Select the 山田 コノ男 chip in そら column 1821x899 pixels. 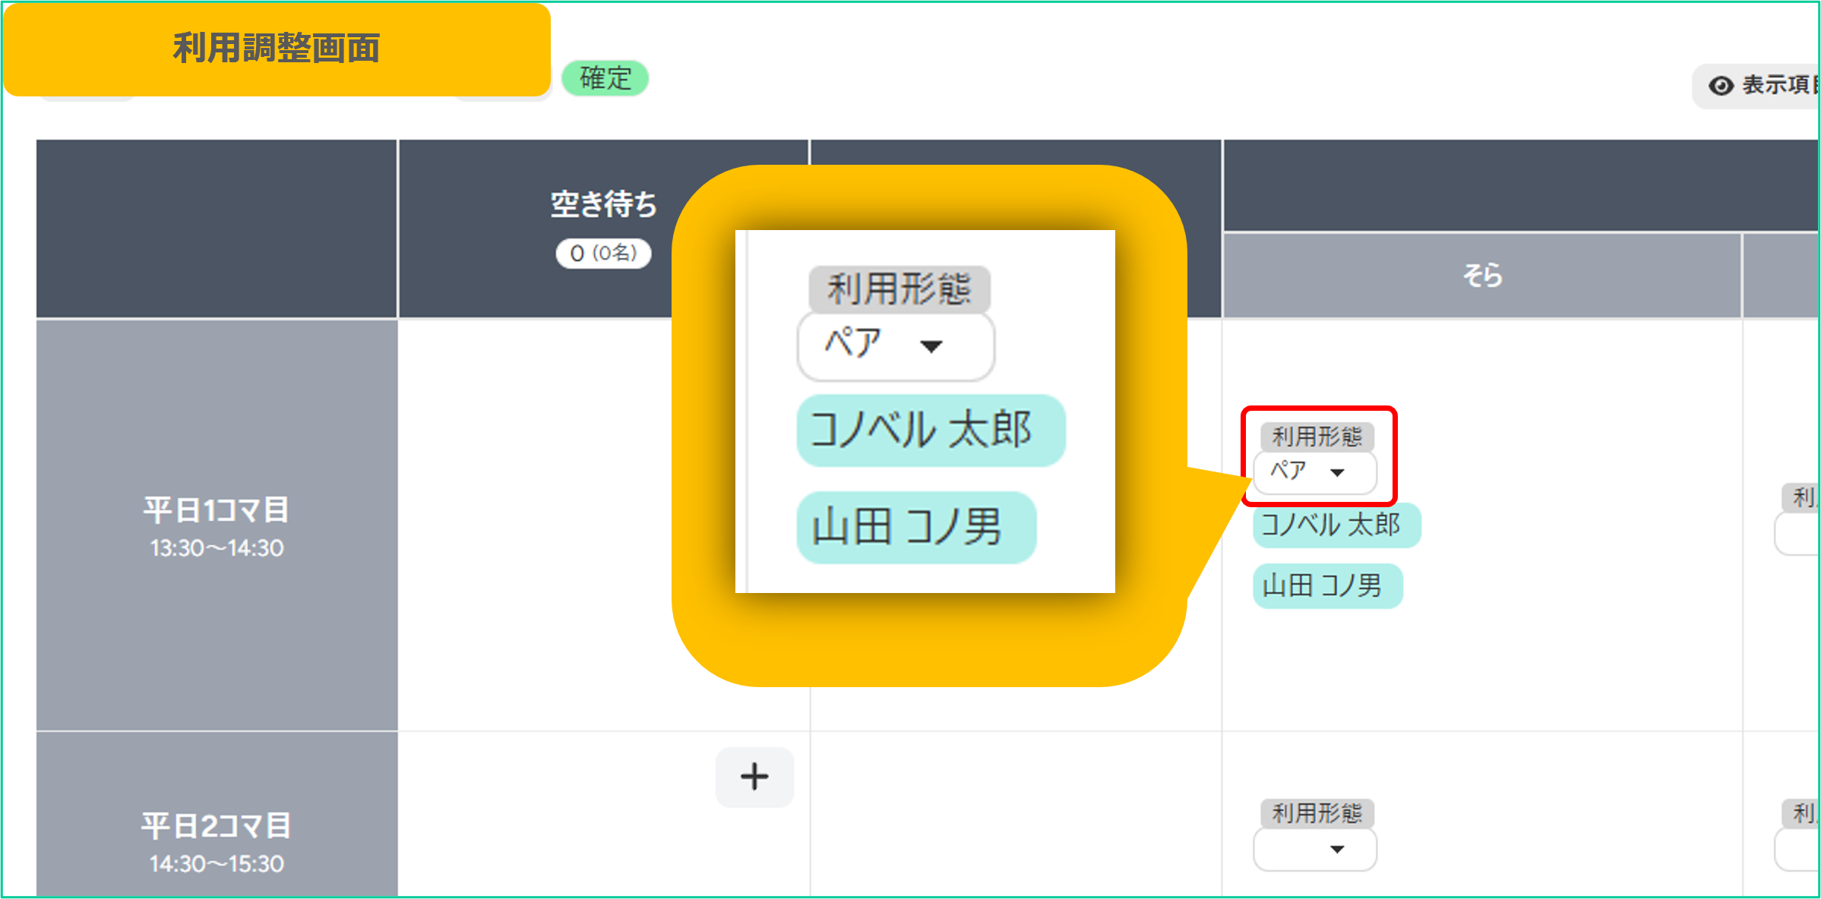[x=1326, y=585]
